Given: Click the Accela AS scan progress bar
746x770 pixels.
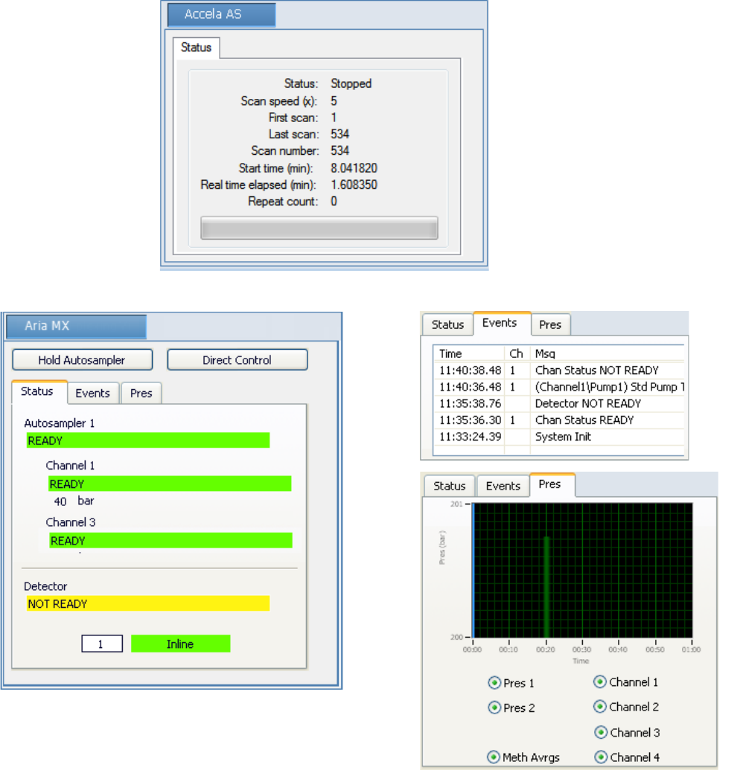Looking at the screenshot, I should [319, 228].
